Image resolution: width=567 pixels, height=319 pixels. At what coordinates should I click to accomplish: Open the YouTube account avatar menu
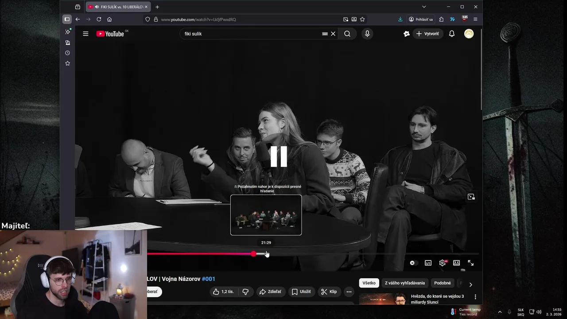click(x=469, y=34)
